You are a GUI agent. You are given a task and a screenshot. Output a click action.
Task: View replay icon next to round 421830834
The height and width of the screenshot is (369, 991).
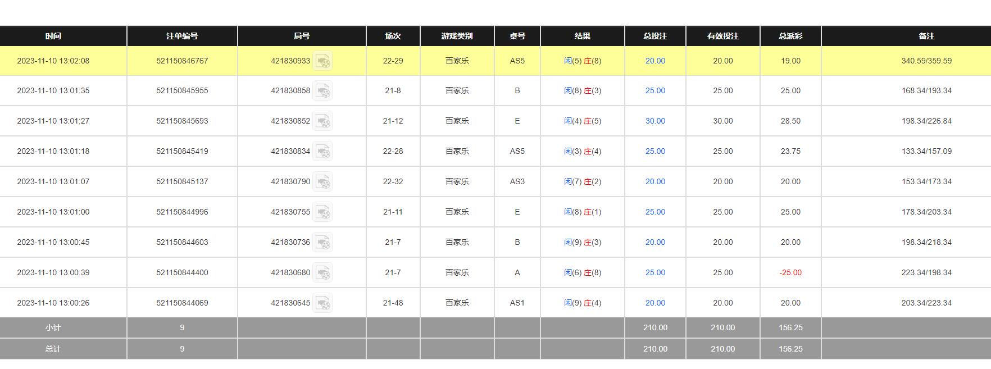pyautogui.click(x=322, y=152)
